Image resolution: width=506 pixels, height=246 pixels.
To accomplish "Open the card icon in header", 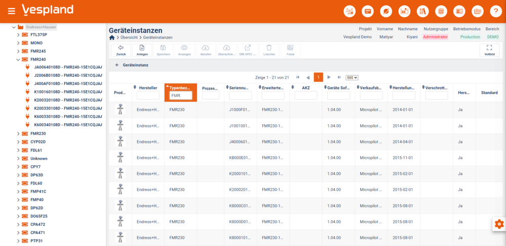I will (x=367, y=11).
